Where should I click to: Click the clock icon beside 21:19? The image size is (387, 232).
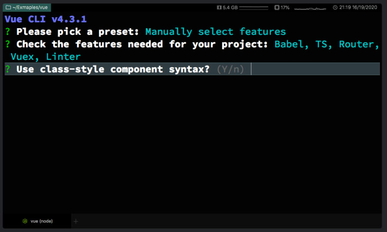(x=335, y=7)
